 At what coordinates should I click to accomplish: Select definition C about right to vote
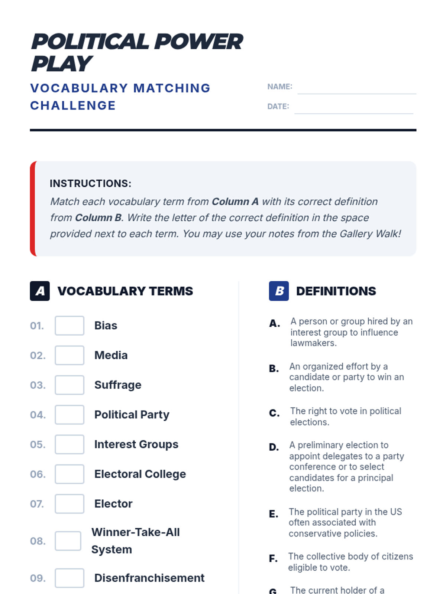[345, 417]
